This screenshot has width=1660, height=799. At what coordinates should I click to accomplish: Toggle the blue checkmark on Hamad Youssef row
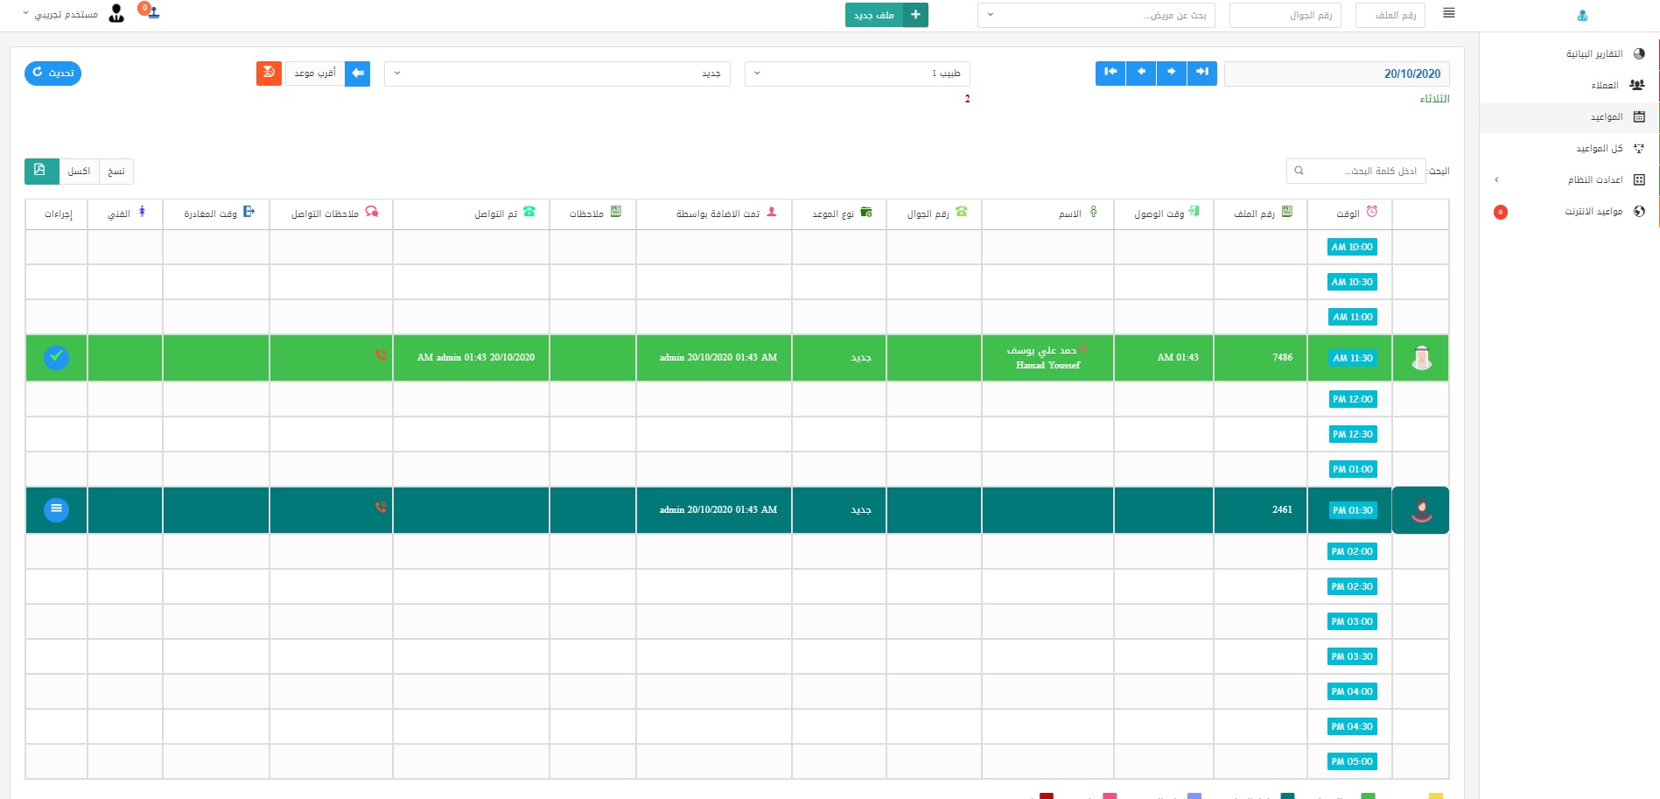(x=56, y=357)
